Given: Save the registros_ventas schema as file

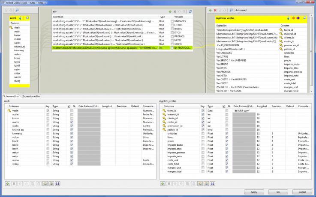Looking at the screenshot, I should (212, 183).
